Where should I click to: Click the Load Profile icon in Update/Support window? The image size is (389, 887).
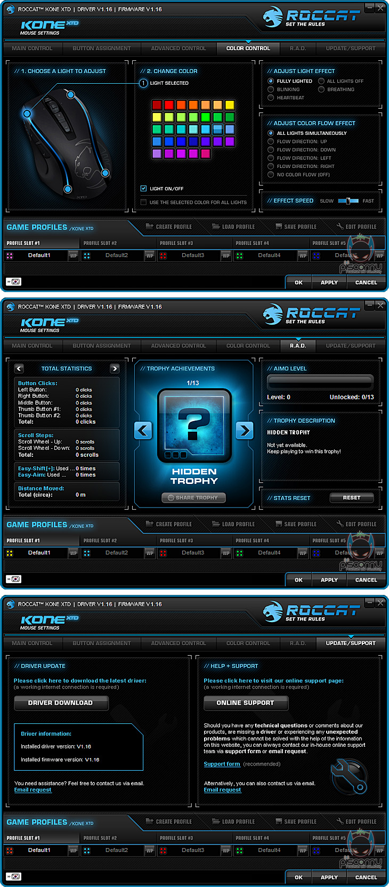216,821
